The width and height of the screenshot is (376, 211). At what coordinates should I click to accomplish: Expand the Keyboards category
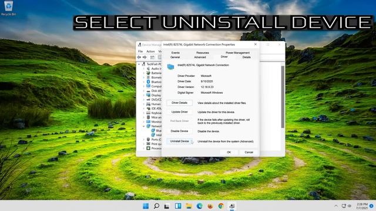coord(144,113)
